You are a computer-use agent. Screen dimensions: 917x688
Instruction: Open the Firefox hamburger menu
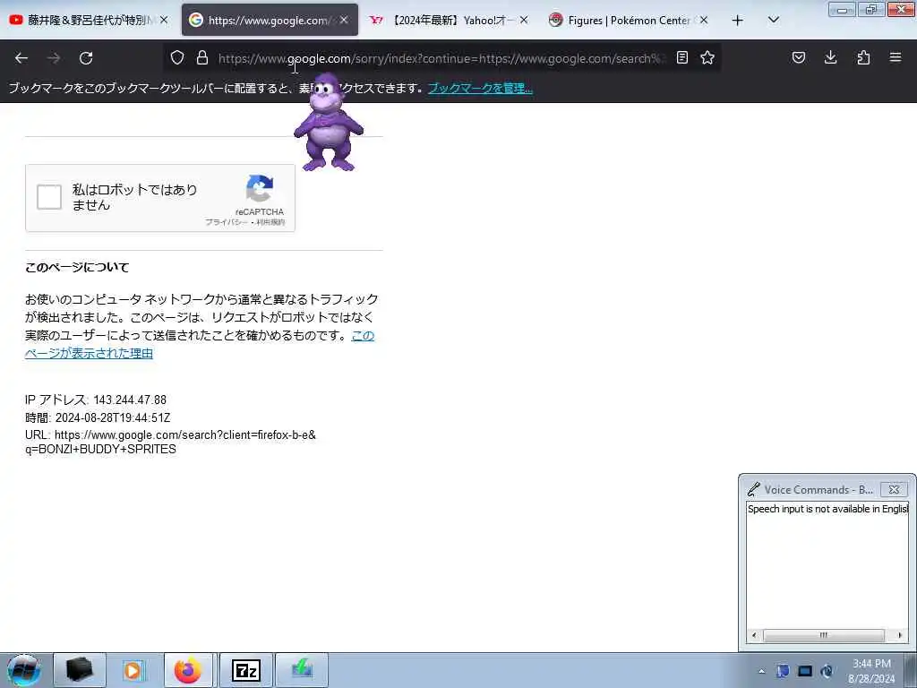click(x=896, y=57)
